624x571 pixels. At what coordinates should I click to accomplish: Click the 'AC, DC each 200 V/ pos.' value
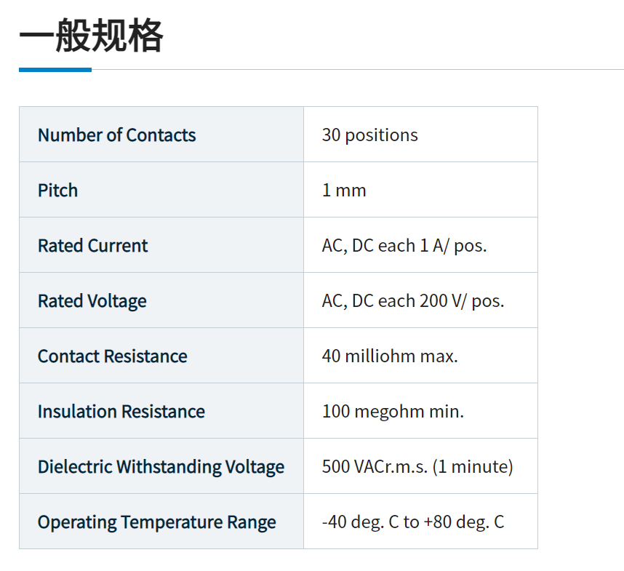pos(413,301)
